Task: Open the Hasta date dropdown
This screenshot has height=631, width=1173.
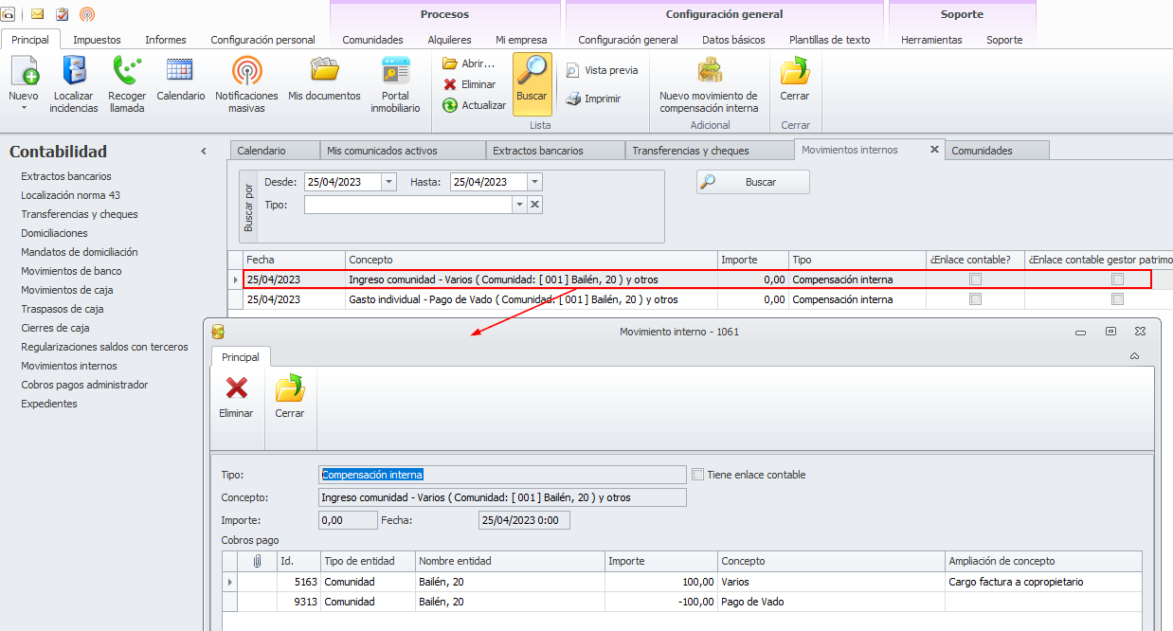Action: (534, 182)
